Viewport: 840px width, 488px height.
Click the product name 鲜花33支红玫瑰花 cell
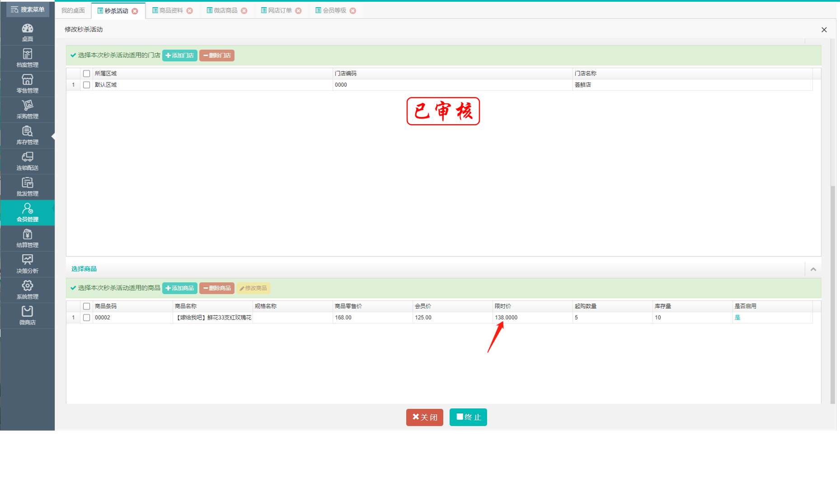click(213, 318)
